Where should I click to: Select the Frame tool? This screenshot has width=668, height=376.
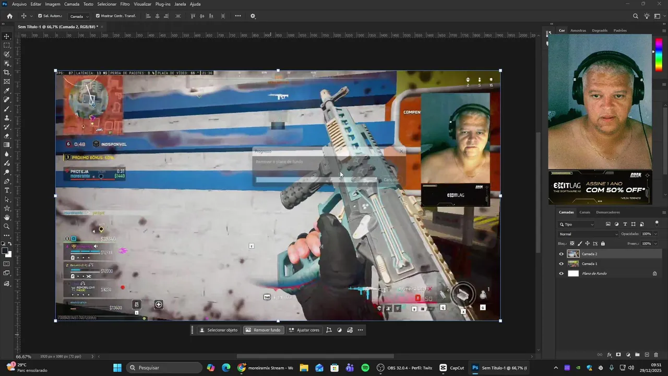(x=7, y=81)
